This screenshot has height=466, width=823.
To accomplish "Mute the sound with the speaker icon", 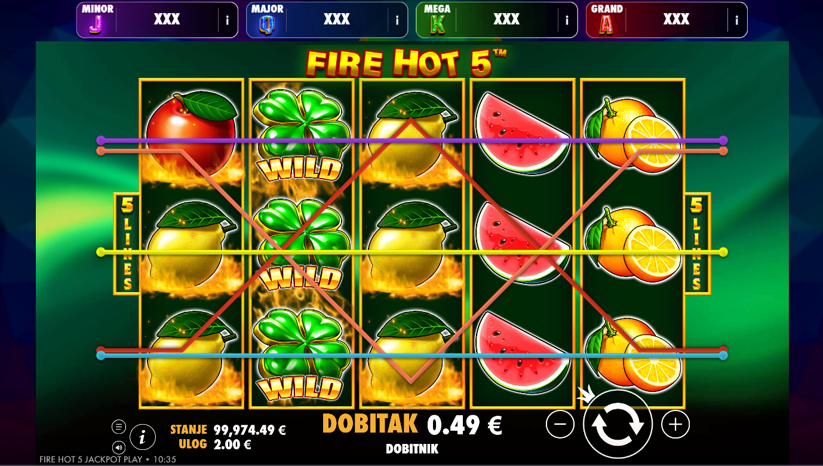I will [118, 447].
